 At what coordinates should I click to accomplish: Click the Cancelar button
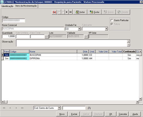point(123,114)
